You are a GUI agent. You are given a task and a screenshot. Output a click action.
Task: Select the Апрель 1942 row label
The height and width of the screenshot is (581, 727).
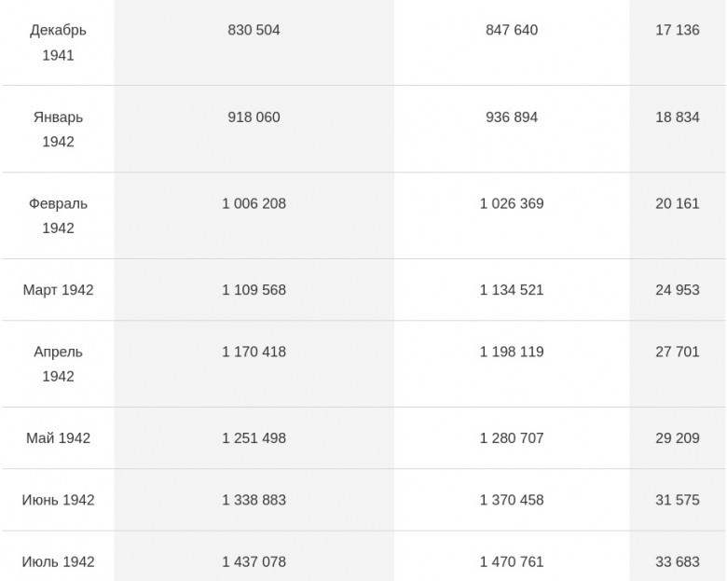pos(58,364)
